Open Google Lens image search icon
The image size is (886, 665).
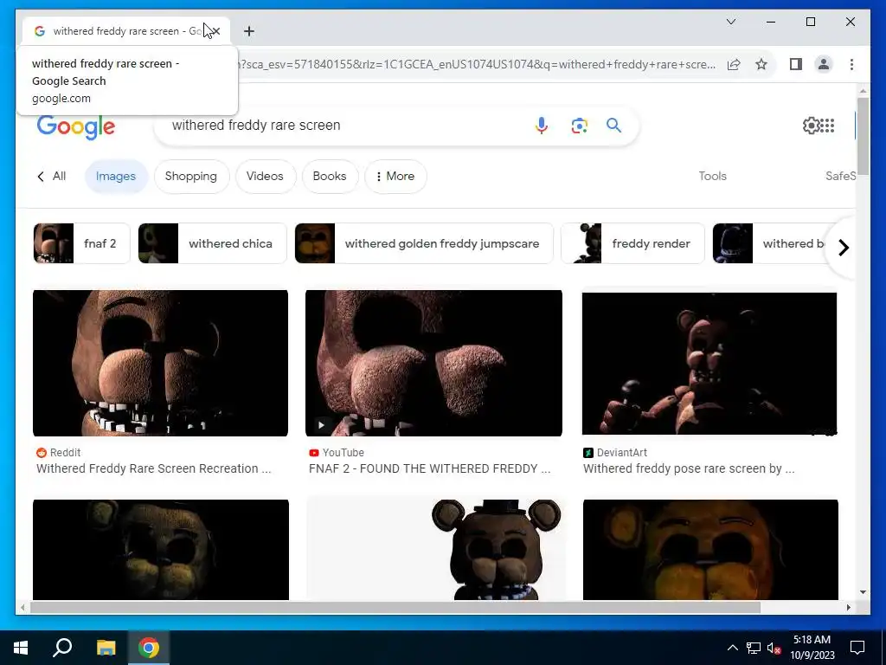click(579, 126)
